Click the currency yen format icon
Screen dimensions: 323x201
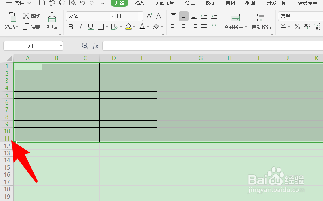pyautogui.click(x=283, y=27)
